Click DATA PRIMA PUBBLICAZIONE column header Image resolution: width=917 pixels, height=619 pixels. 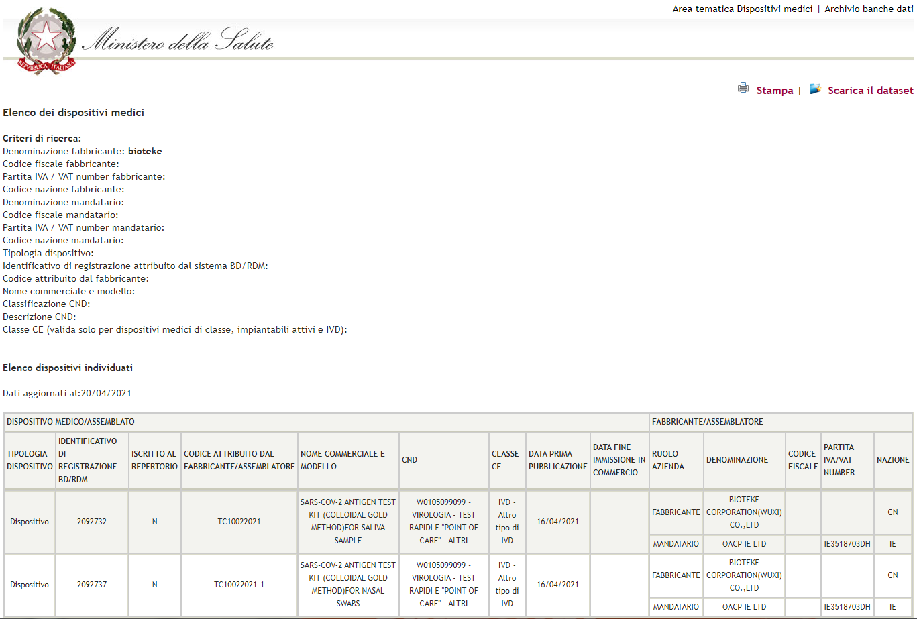[557, 460]
